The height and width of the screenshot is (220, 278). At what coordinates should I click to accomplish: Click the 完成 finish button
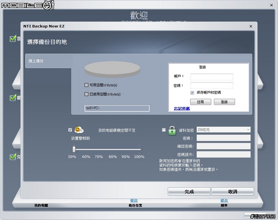pos(189,191)
